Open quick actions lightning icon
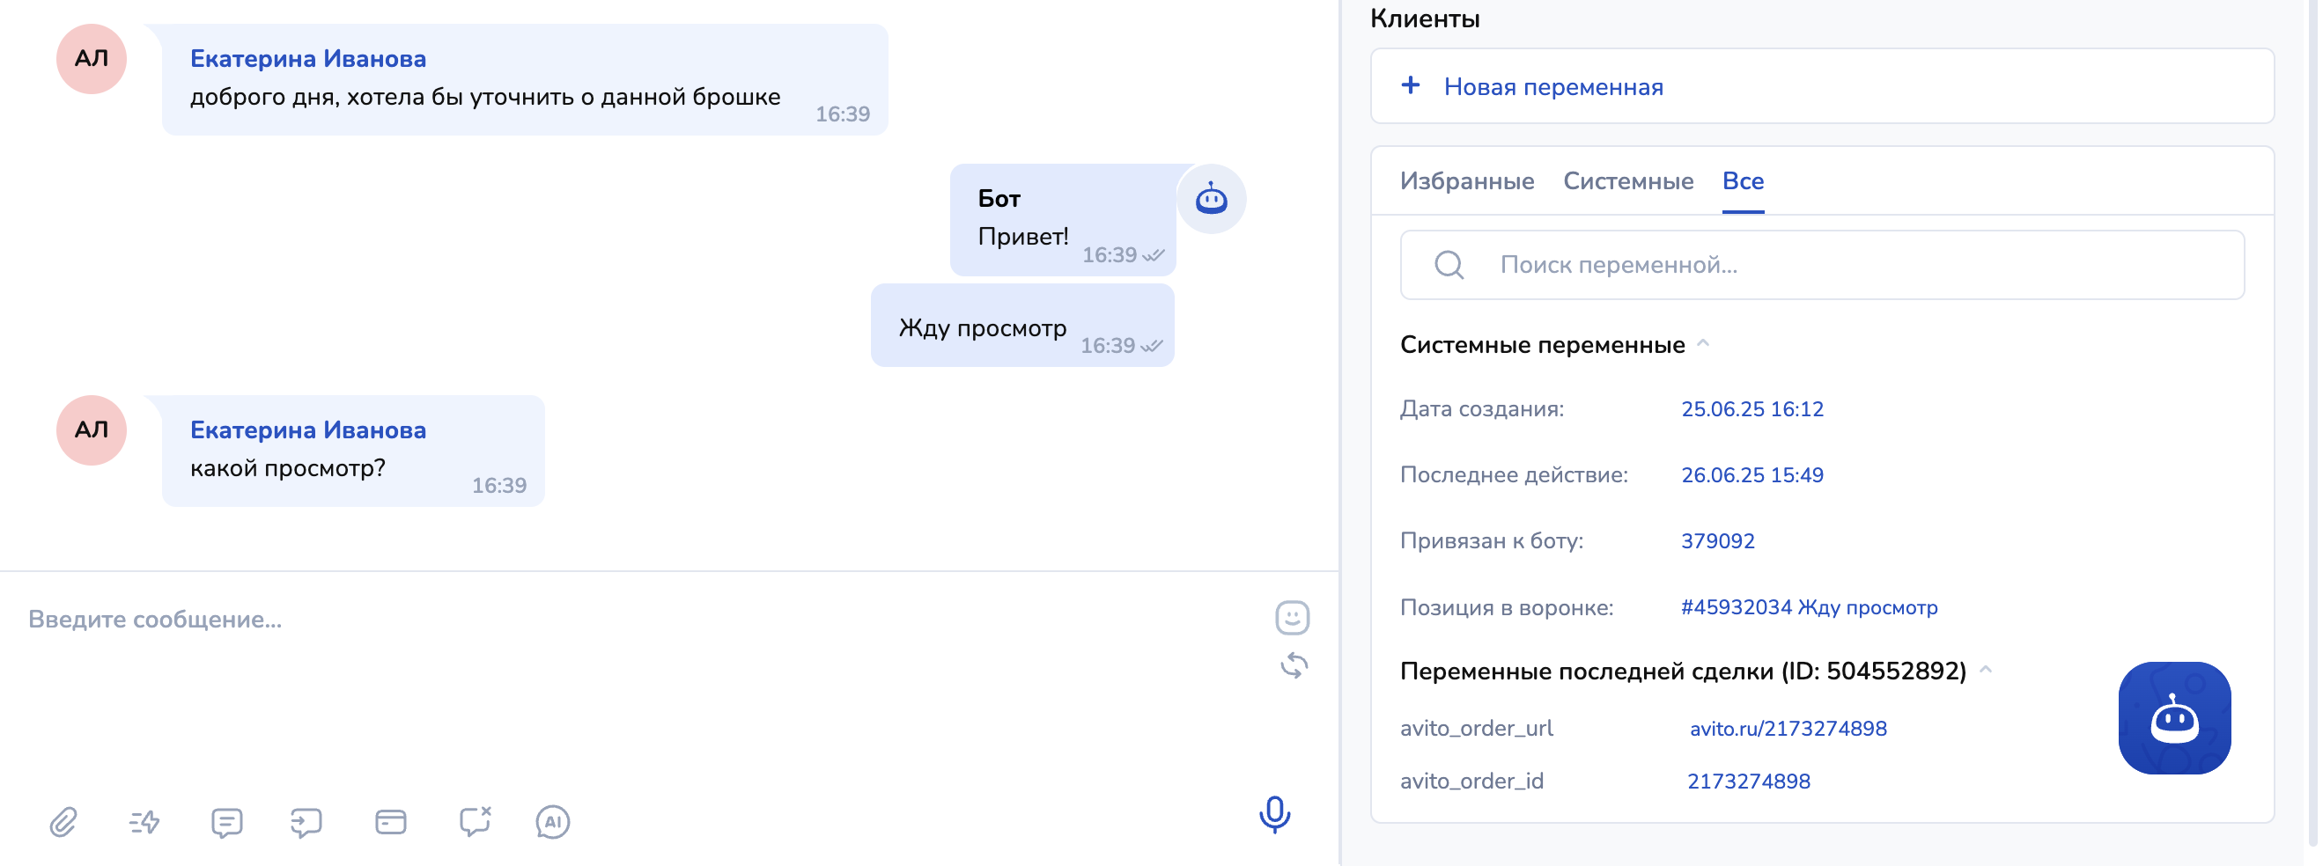The height and width of the screenshot is (866, 2323). click(x=144, y=822)
